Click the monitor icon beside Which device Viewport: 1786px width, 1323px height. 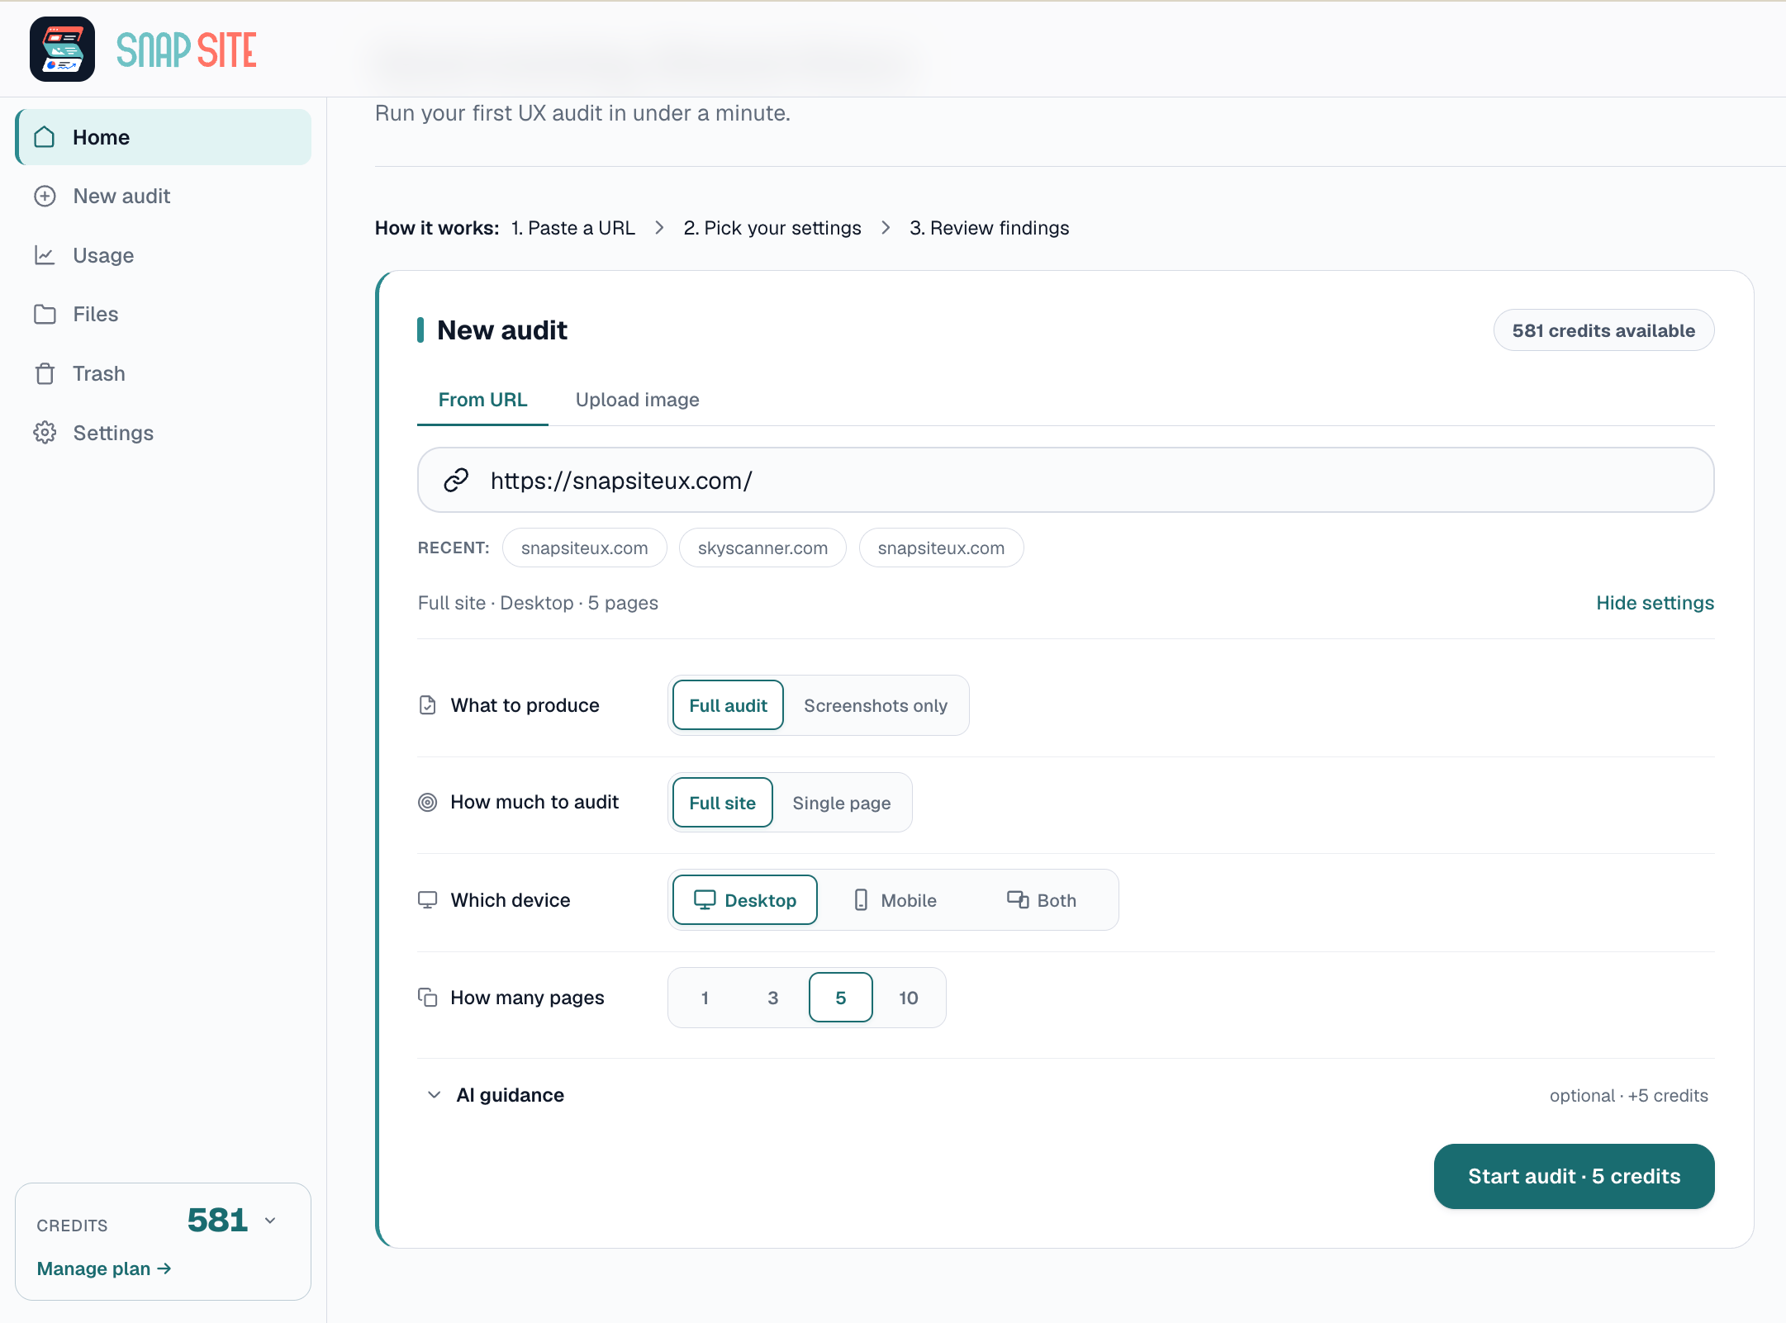tap(427, 900)
